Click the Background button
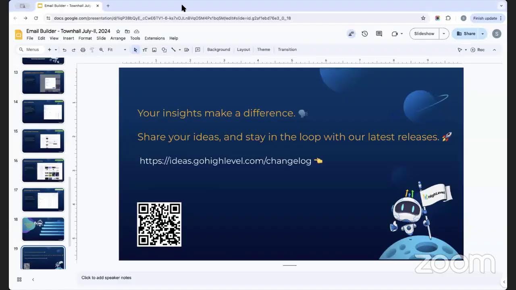Image resolution: width=516 pixels, height=290 pixels. tap(218, 50)
